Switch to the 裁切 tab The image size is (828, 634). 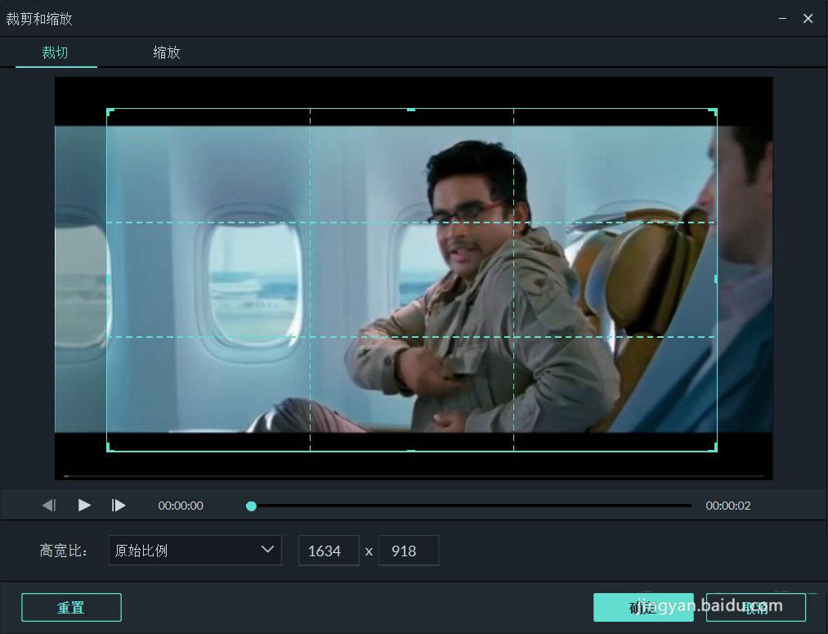pyautogui.click(x=55, y=52)
